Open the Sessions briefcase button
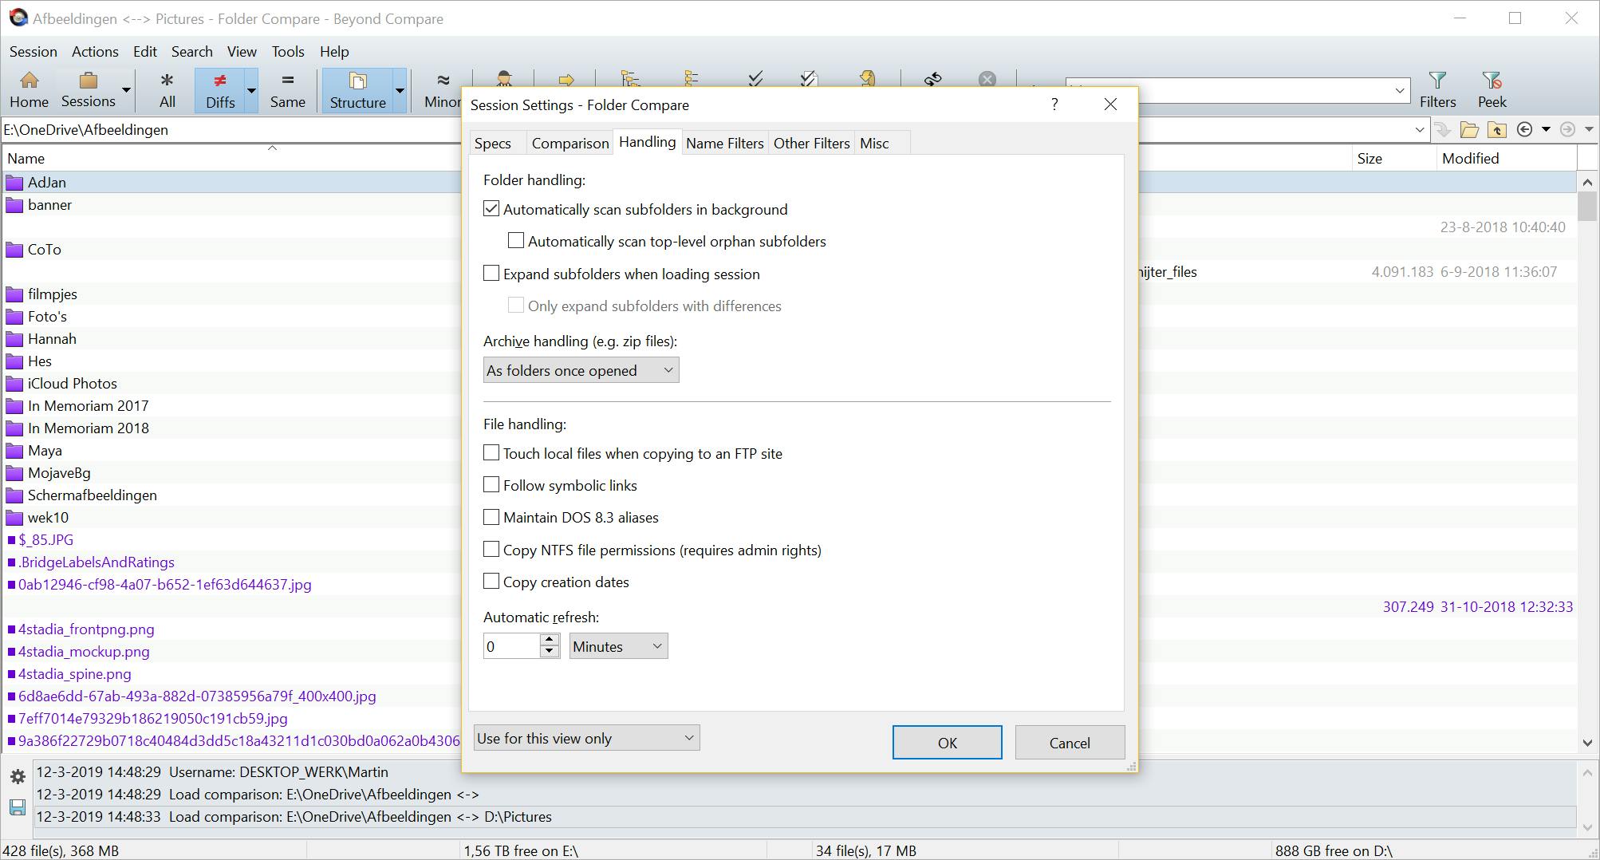 [89, 89]
